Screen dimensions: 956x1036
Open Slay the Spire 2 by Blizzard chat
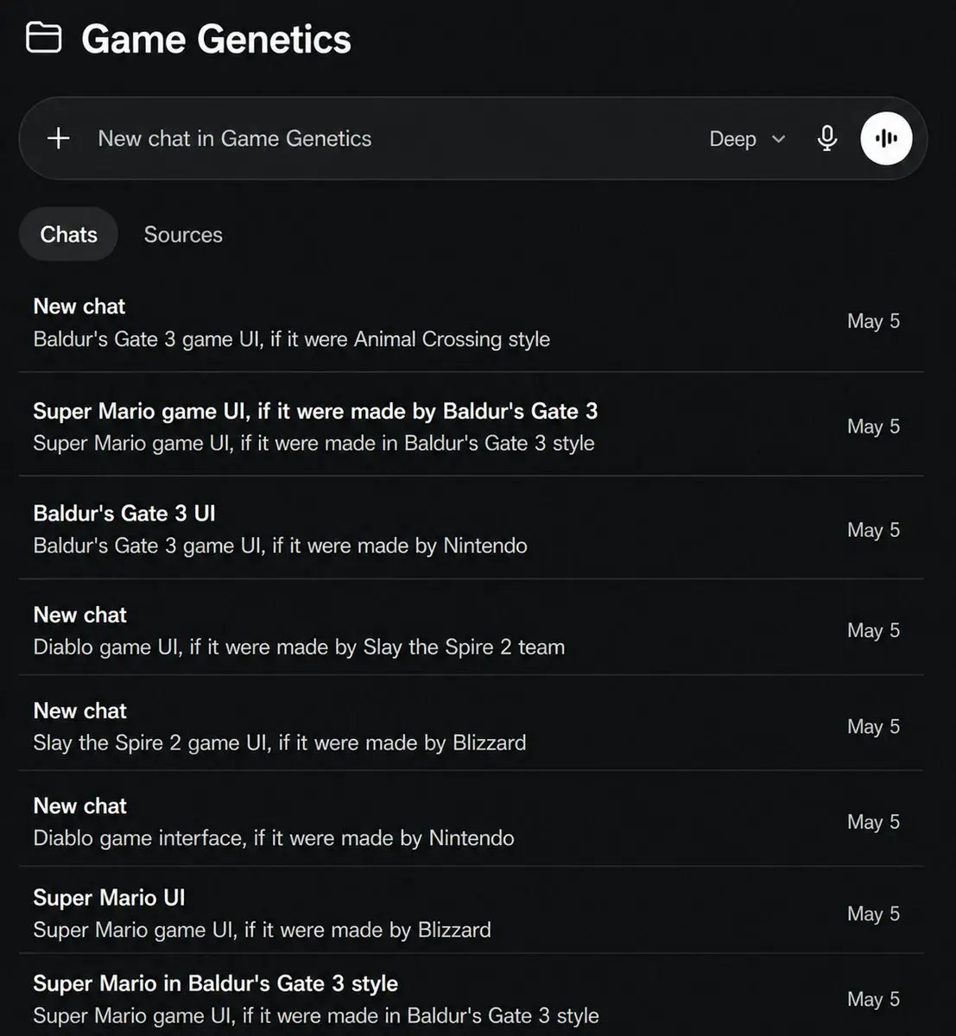coord(471,725)
